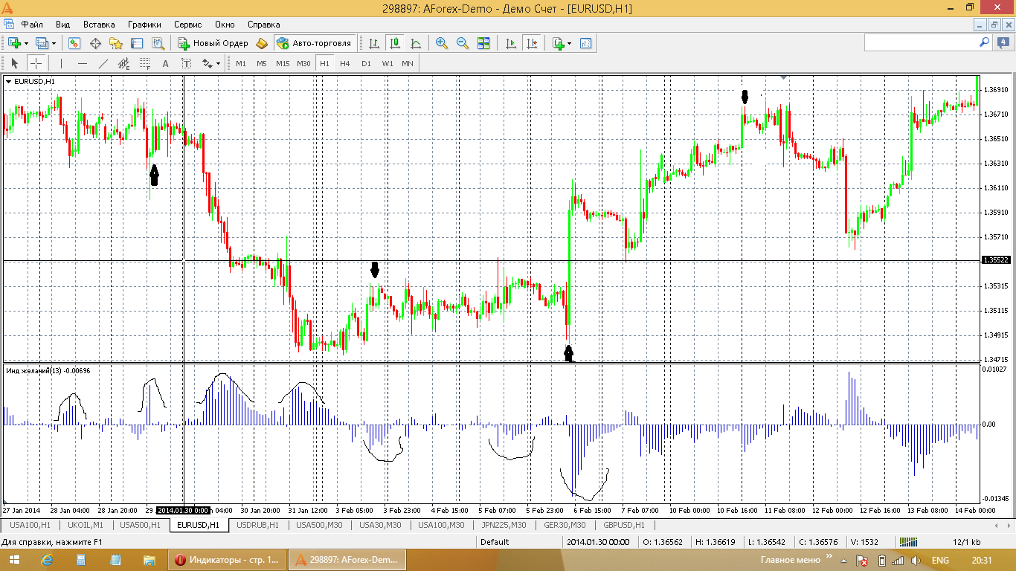
Task: Select the D1 timeframe button
Action: (366, 63)
